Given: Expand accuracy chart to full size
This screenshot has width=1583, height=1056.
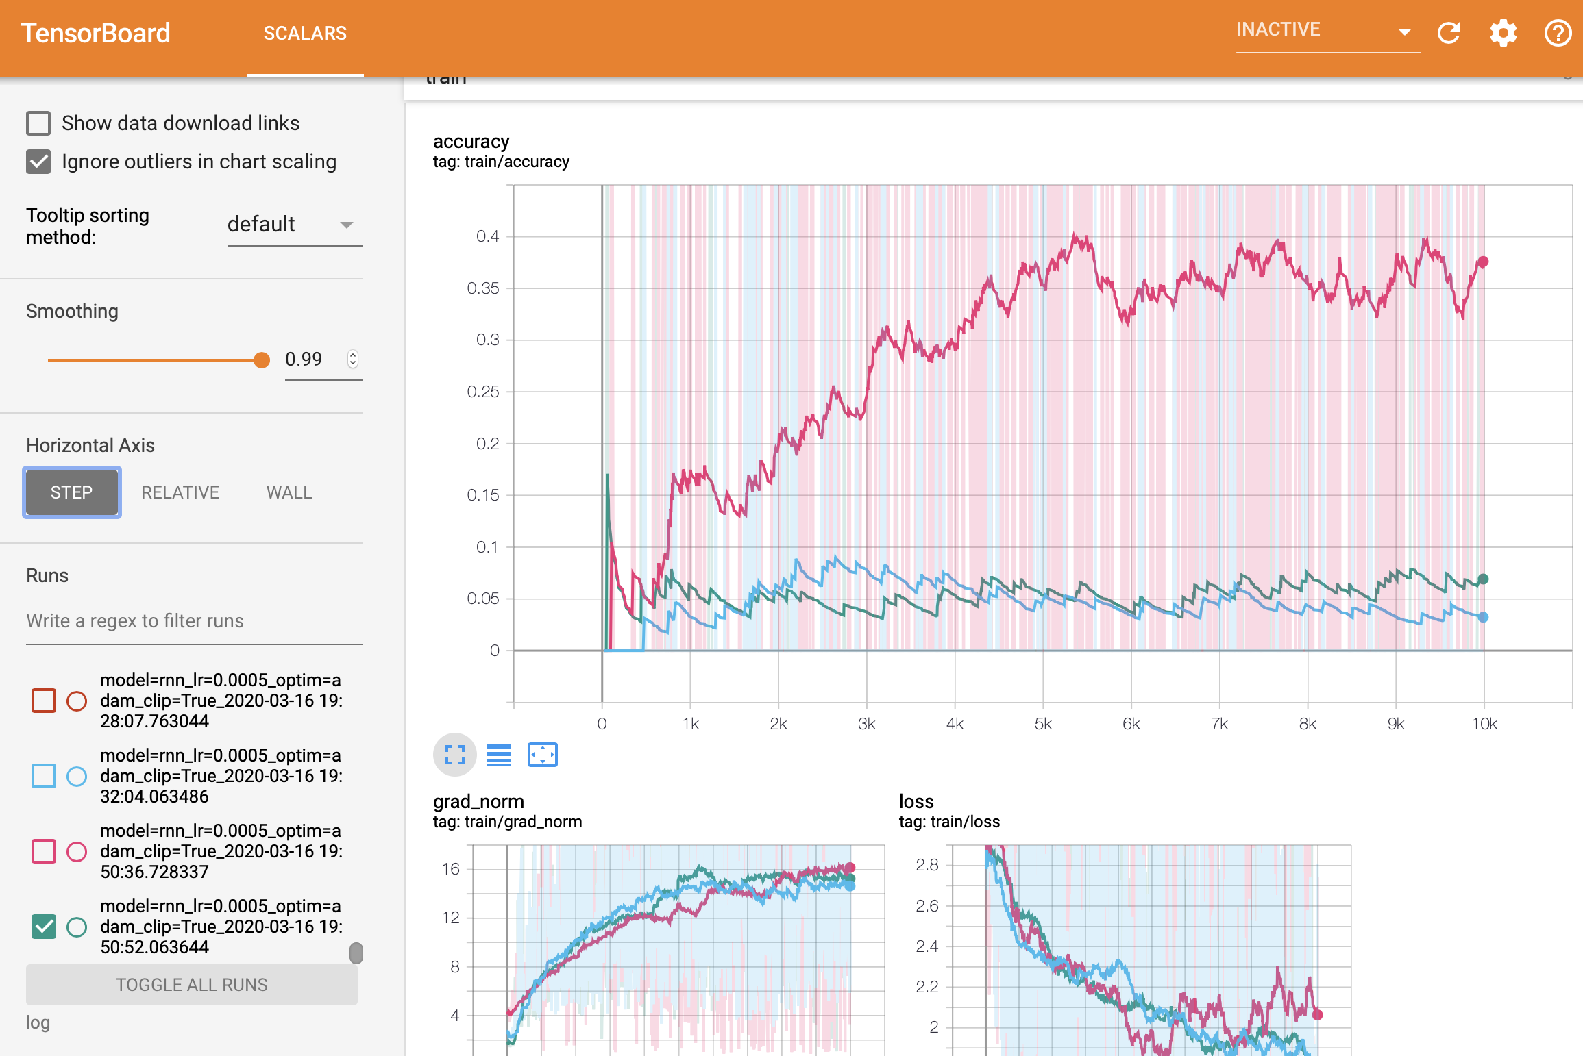Looking at the screenshot, I should (x=454, y=755).
